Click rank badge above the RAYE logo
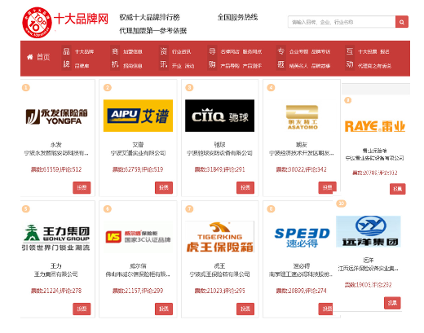This screenshot has width=424, height=333. [348, 100]
